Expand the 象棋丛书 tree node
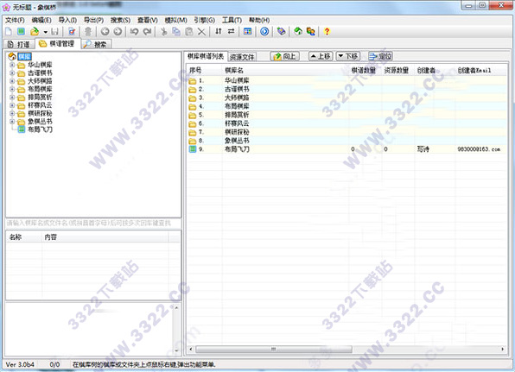Screen dimensions: 515x372 pyautogui.click(x=12, y=122)
